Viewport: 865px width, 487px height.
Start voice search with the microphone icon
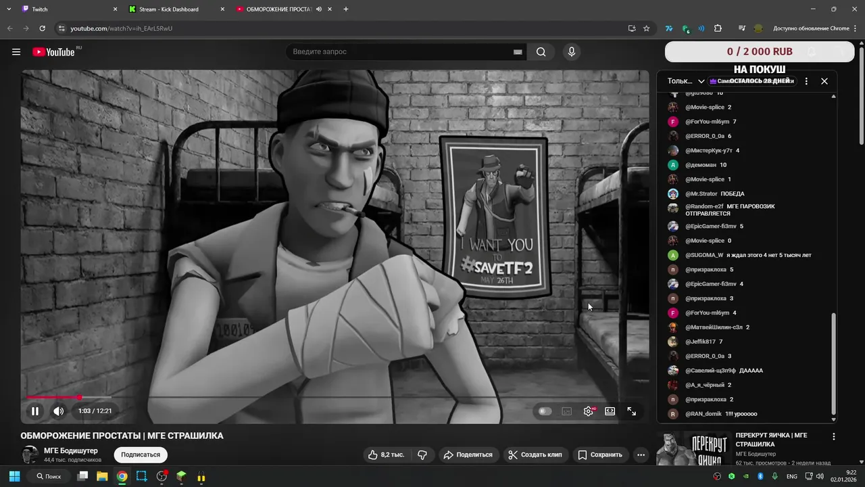(x=572, y=52)
